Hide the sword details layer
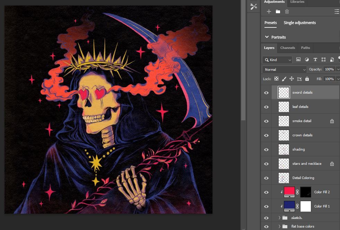This screenshot has height=230, width=340. click(266, 93)
